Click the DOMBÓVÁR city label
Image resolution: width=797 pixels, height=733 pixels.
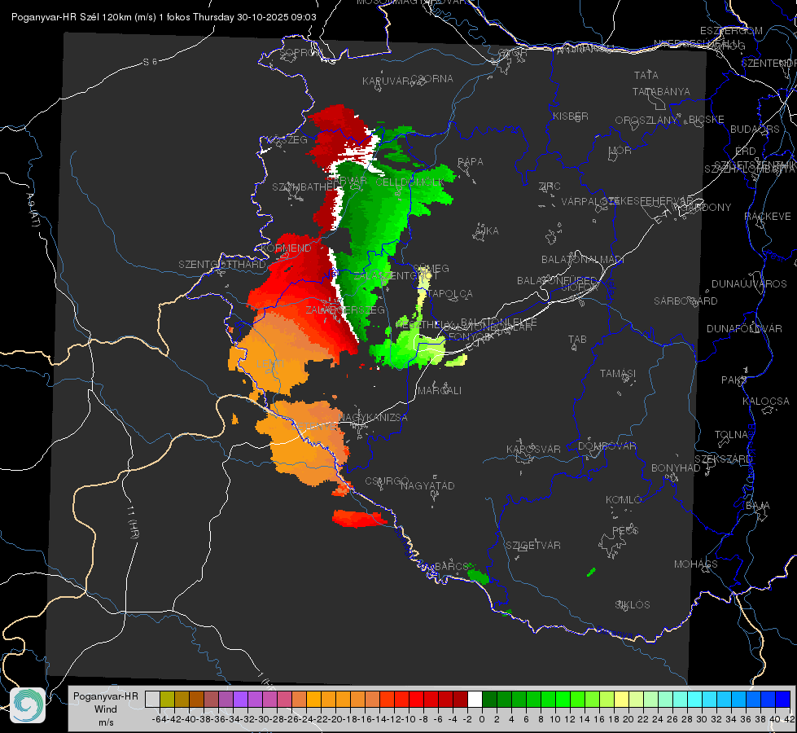[x=607, y=446]
